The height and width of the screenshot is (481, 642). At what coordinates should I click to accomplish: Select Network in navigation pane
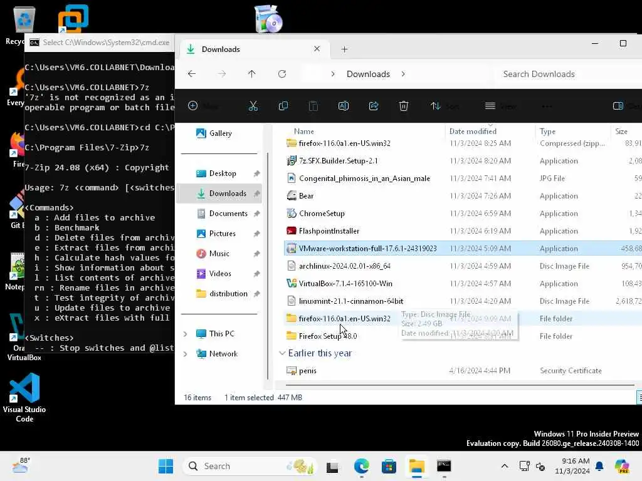[x=223, y=354]
